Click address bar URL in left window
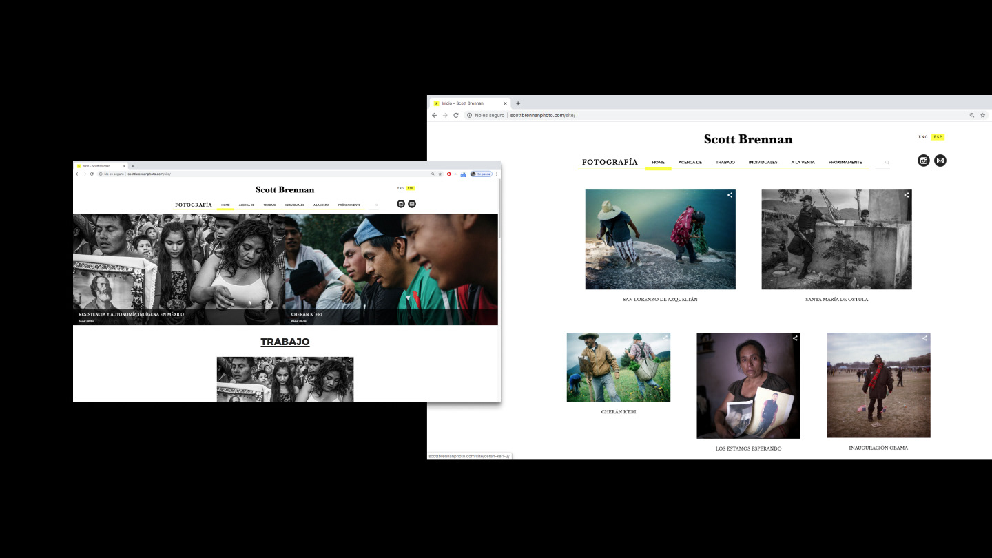 [x=149, y=174]
